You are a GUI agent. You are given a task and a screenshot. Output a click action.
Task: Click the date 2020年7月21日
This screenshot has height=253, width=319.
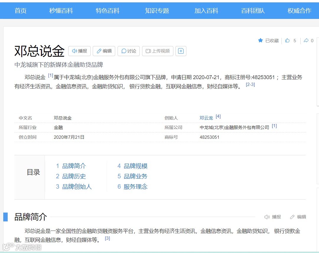tap(69, 137)
